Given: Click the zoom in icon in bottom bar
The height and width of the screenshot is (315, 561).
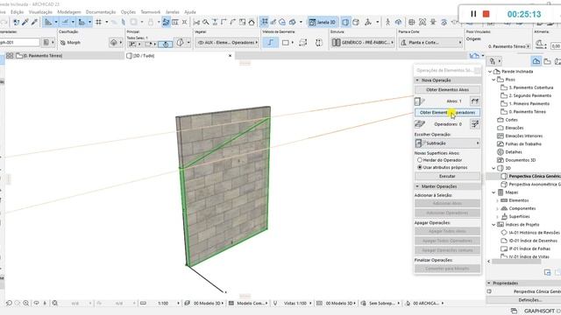Looking at the screenshot, I should 25,304.
